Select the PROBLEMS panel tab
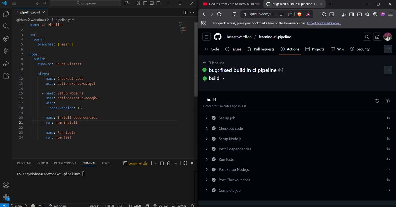396x207 pixels. (x=24, y=163)
